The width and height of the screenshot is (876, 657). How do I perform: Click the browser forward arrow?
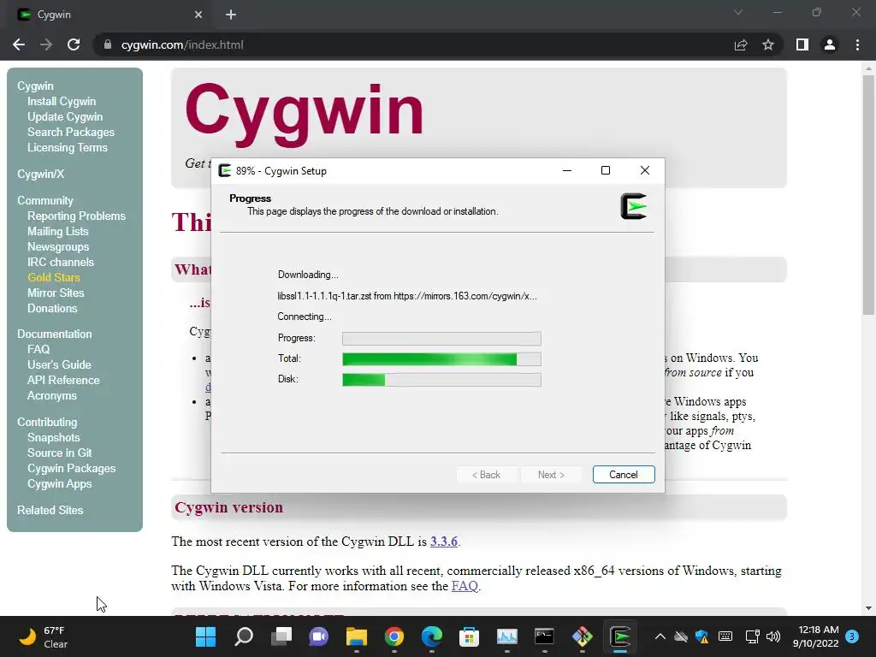point(46,44)
